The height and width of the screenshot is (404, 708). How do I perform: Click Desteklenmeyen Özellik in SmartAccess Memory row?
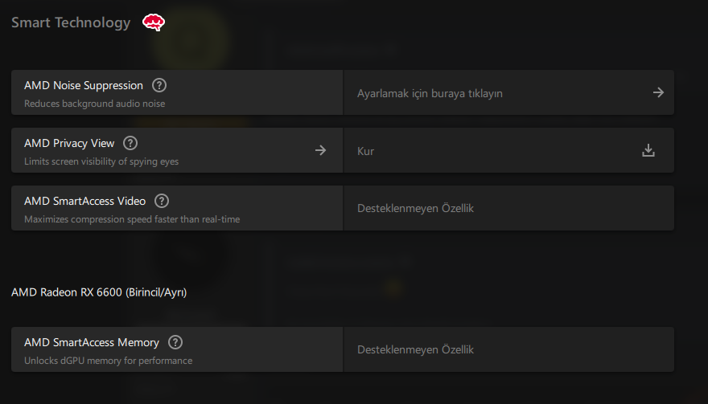415,349
